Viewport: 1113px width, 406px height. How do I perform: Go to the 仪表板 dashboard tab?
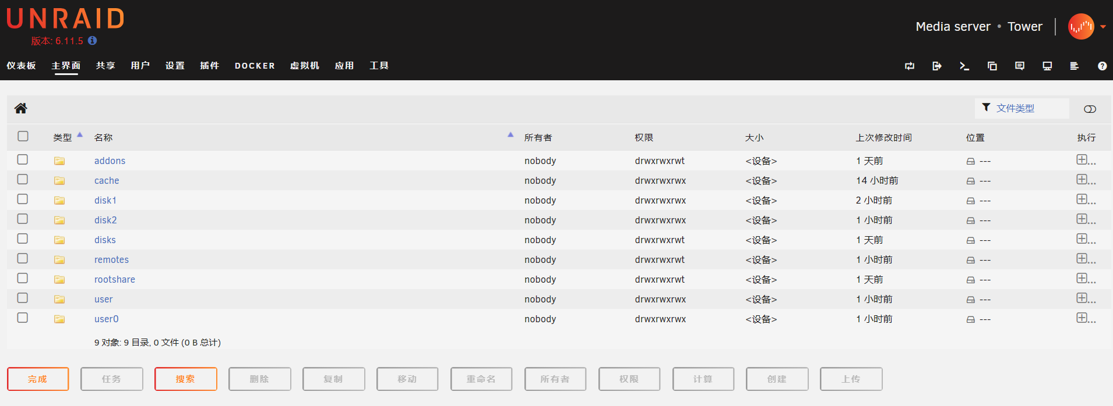click(x=22, y=66)
